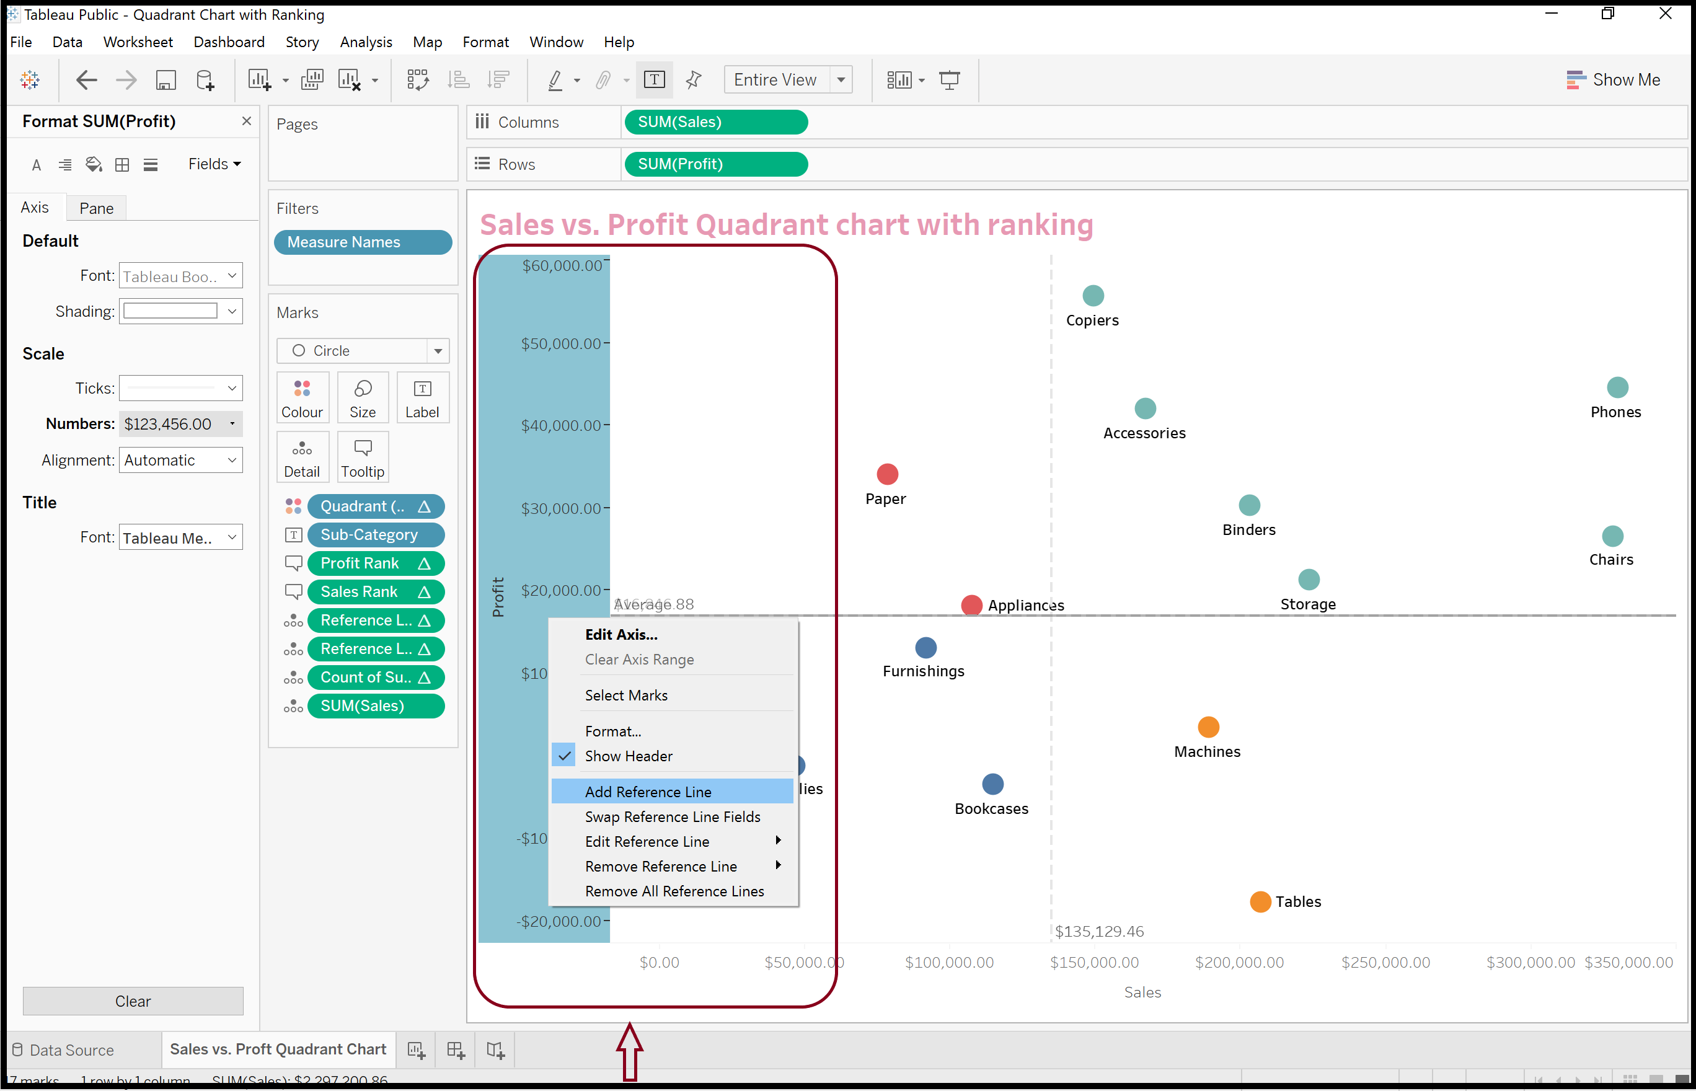Click the sort descending toolbar icon
This screenshot has width=1696, height=1091.
tap(499, 80)
